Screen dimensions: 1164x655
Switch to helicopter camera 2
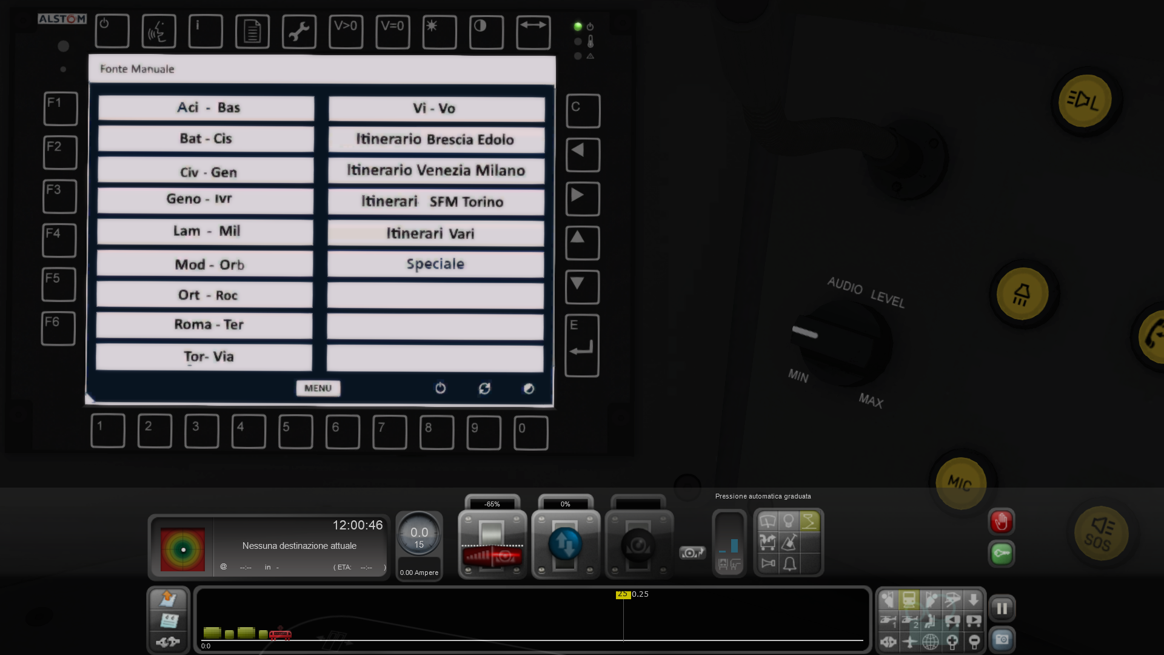(909, 620)
